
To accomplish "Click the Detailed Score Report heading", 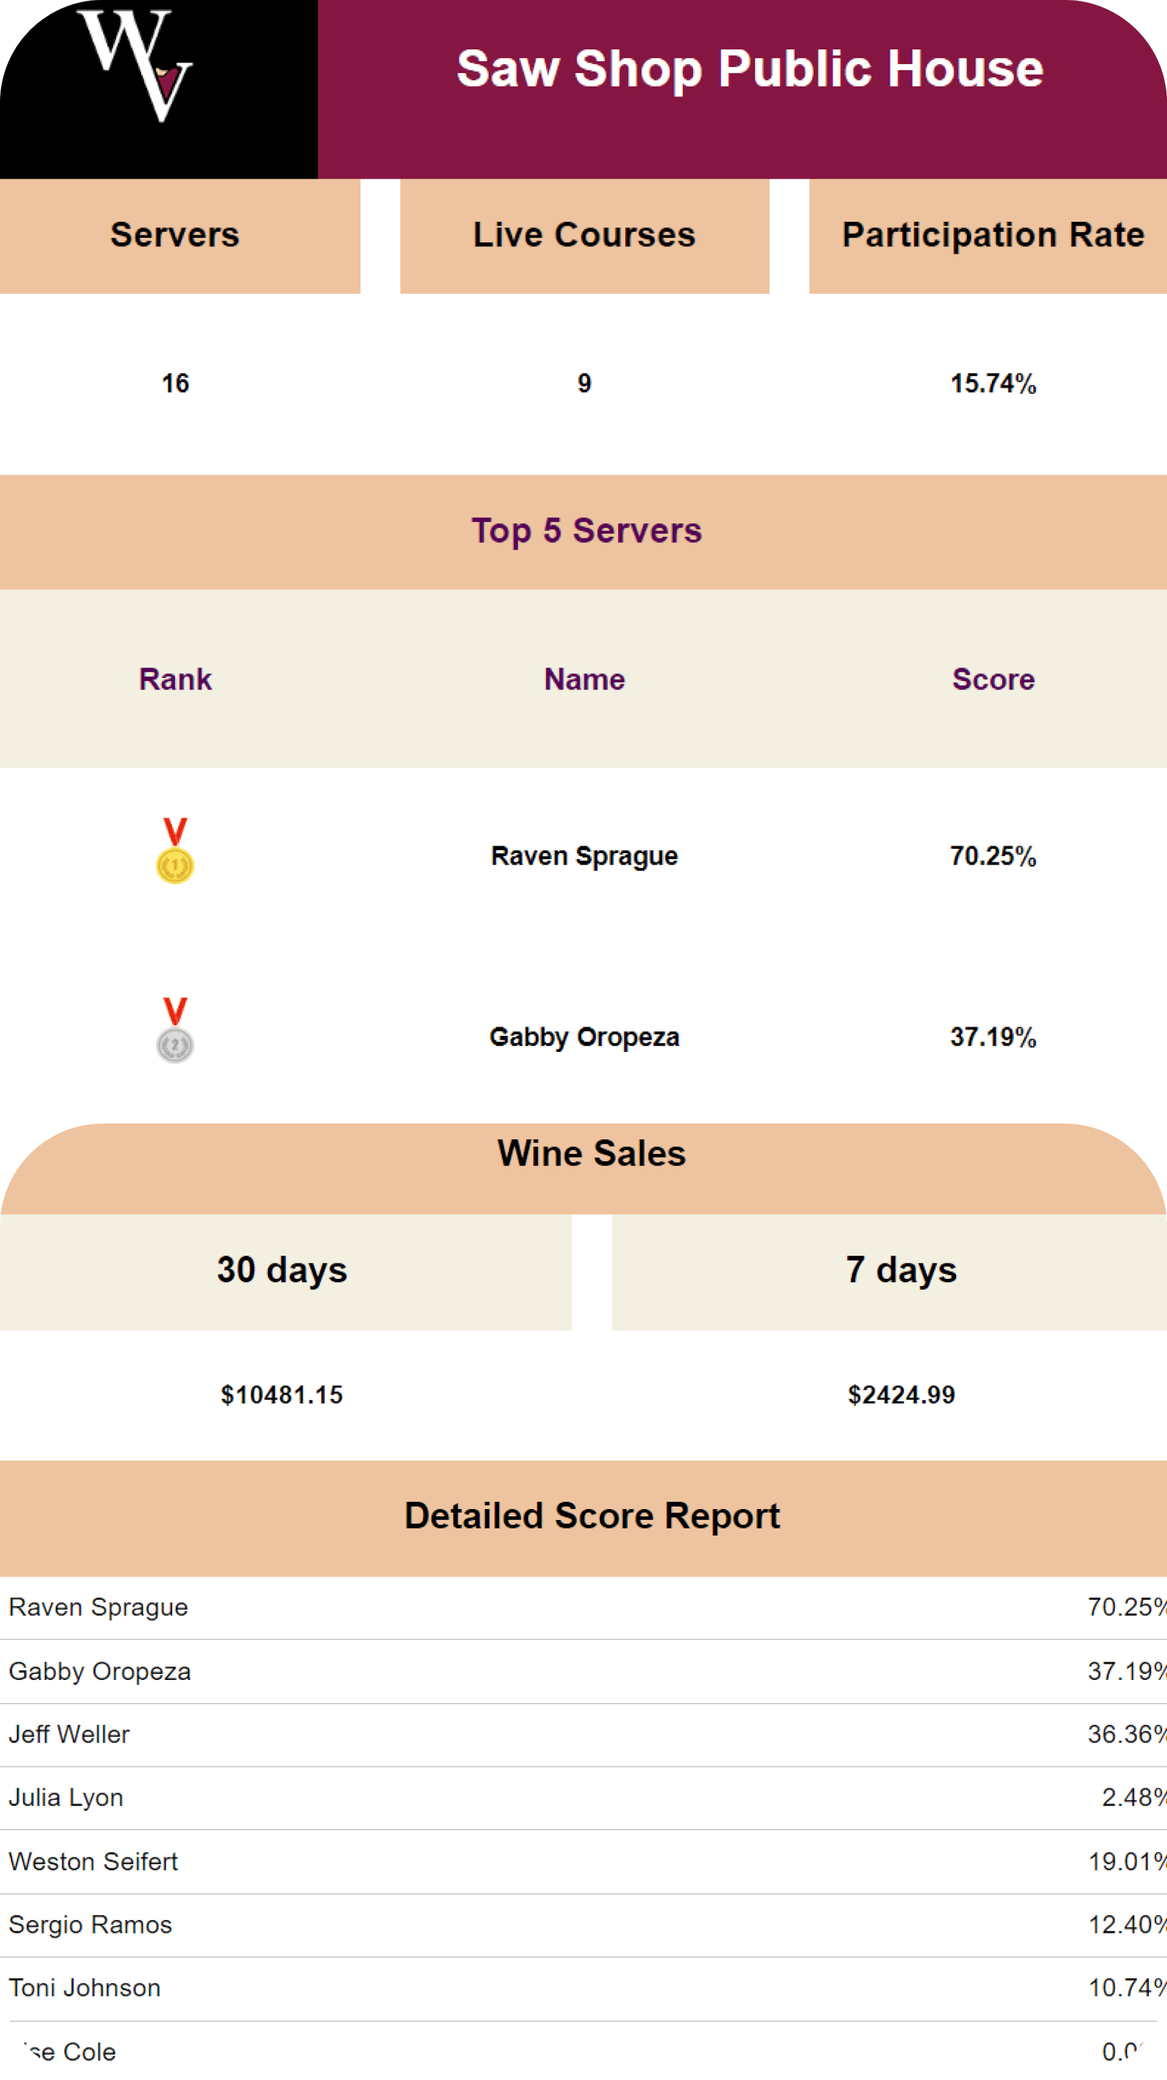I will pyautogui.click(x=591, y=1516).
